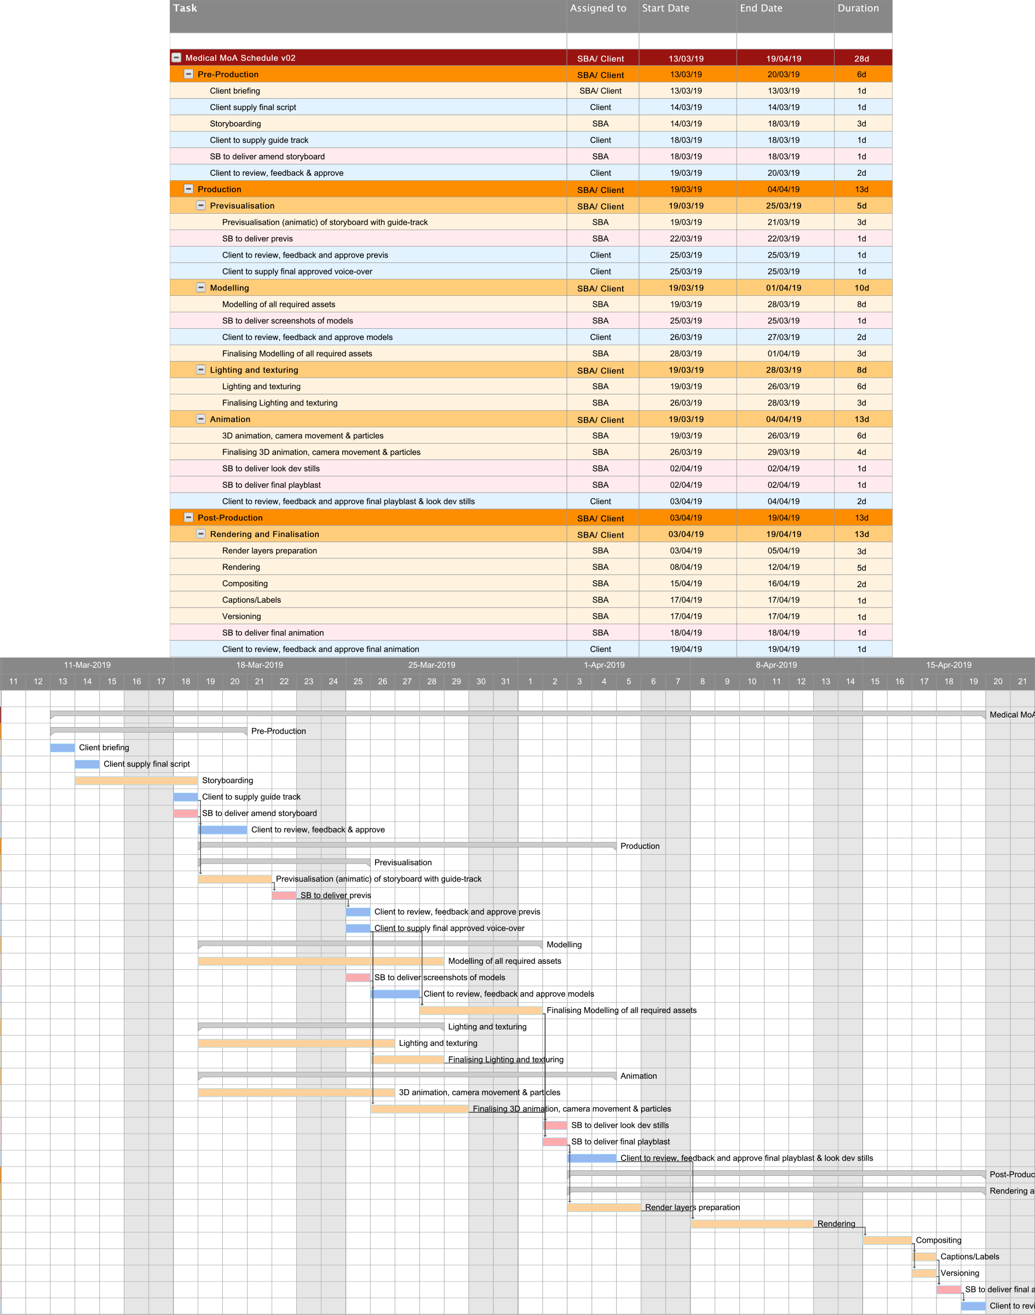Click the Start Date column header

pos(687,16)
